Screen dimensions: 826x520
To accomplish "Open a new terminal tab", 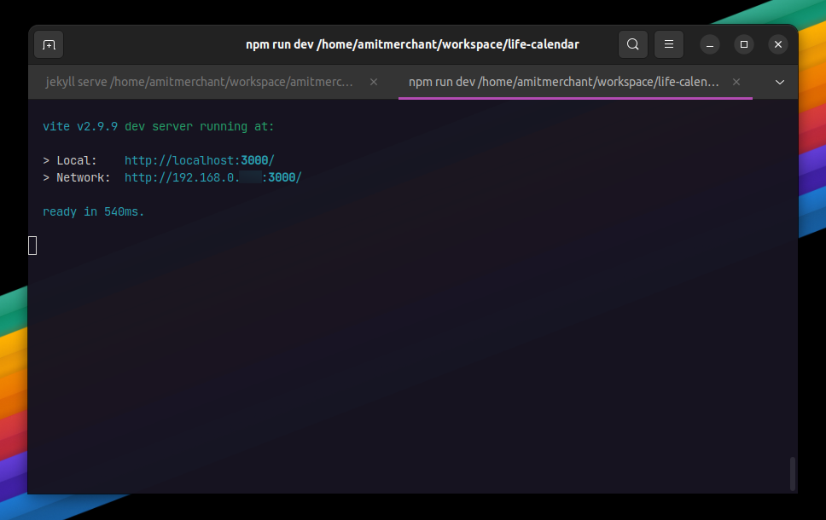I will (49, 44).
